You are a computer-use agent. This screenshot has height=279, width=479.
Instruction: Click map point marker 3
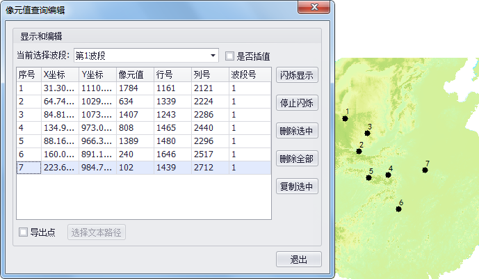pos(367,134)
